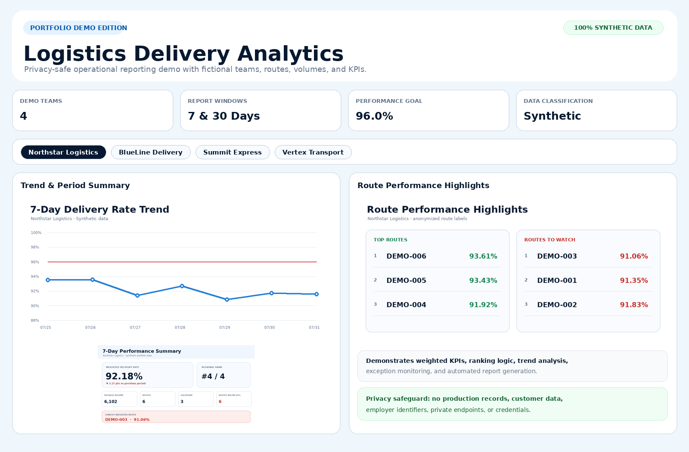Click the Routes count tile showing 6
The width and height of the screenshot is (689, 452).
158,399
